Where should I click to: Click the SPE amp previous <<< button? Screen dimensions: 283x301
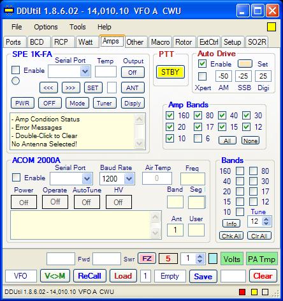[48, 88]
